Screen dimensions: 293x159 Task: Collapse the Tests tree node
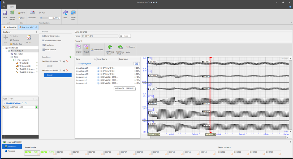tap(9, 57)
